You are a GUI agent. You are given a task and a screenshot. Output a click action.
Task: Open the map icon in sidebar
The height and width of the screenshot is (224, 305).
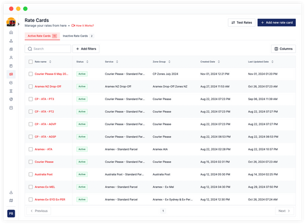click(x=11, y=201)
